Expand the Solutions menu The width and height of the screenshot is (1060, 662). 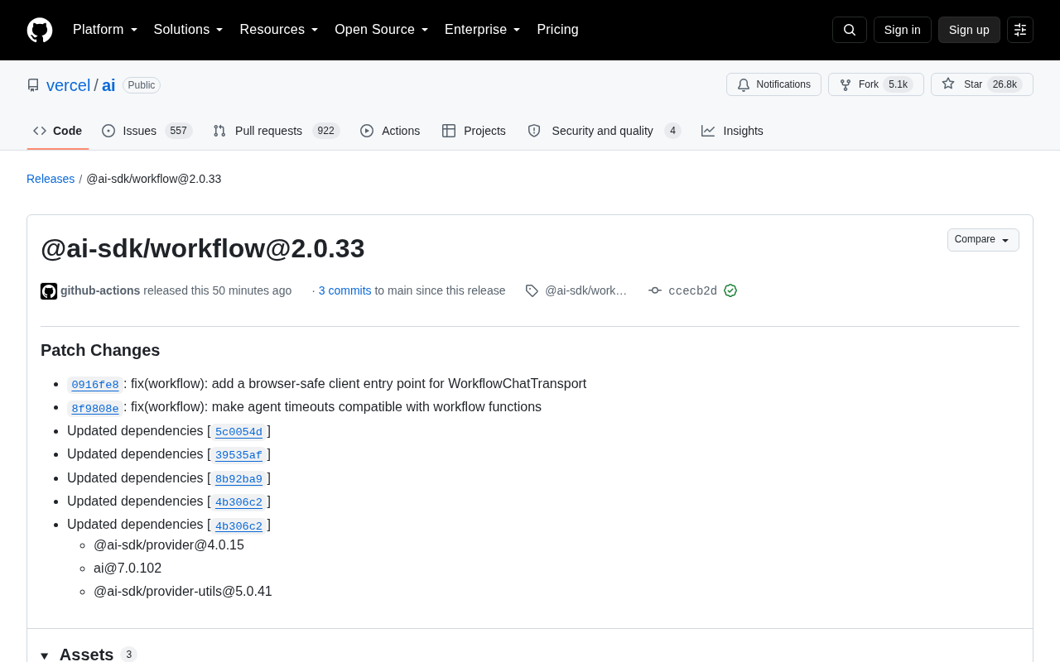pyautogui.click(x=189, y=30)
